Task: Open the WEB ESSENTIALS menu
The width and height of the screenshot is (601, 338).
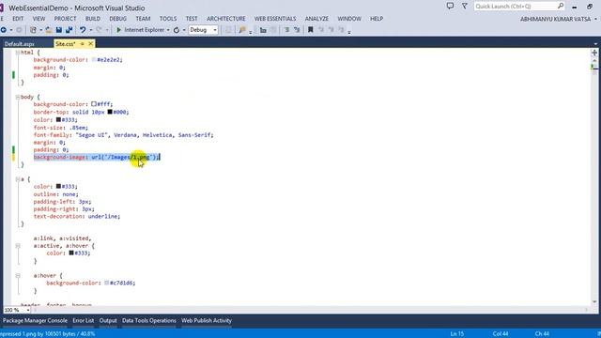Action: point(275,19)
